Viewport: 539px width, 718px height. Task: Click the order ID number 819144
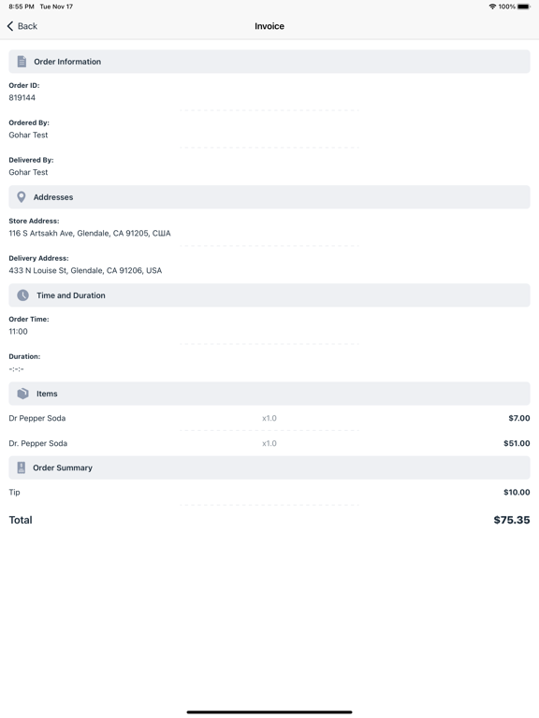[22, 97]
